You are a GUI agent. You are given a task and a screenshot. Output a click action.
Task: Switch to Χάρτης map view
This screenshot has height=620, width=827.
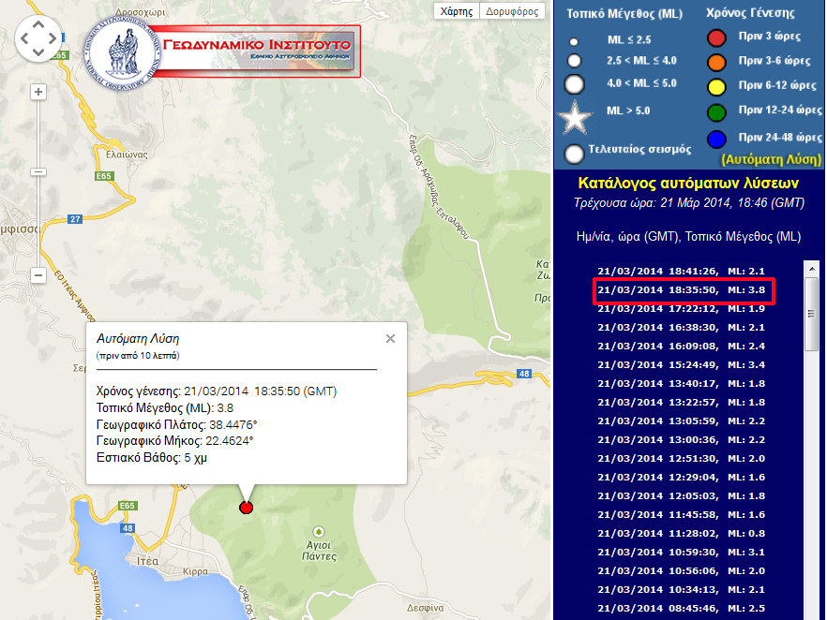[x=456, y=11]
